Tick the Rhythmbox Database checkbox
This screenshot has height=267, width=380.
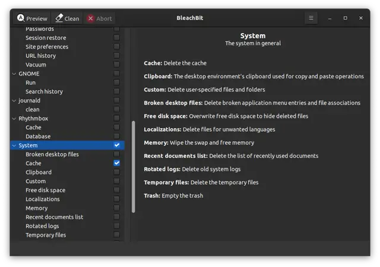(x=117, y=136)
